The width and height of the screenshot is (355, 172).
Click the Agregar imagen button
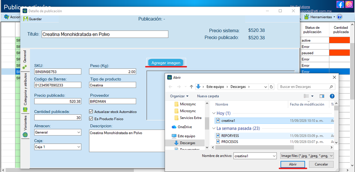166,63
